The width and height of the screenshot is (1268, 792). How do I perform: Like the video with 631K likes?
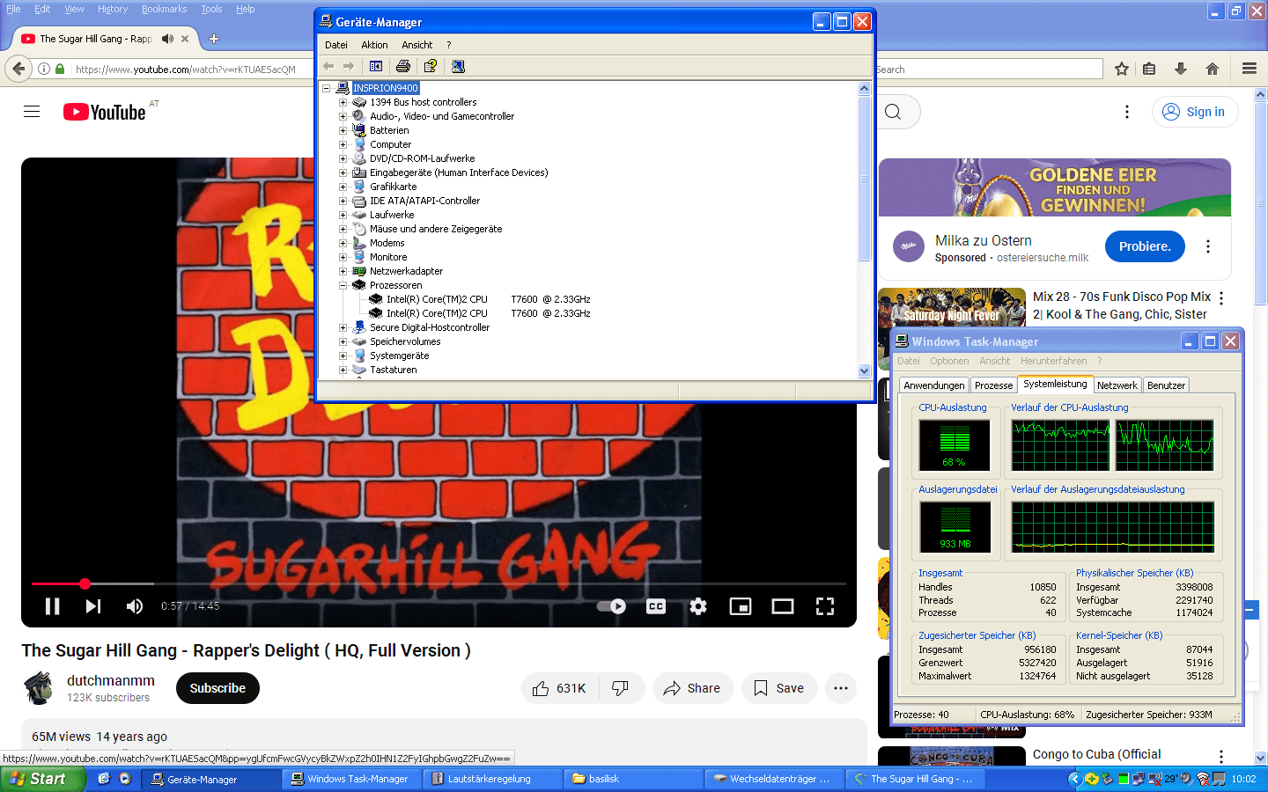click(559, 688)
